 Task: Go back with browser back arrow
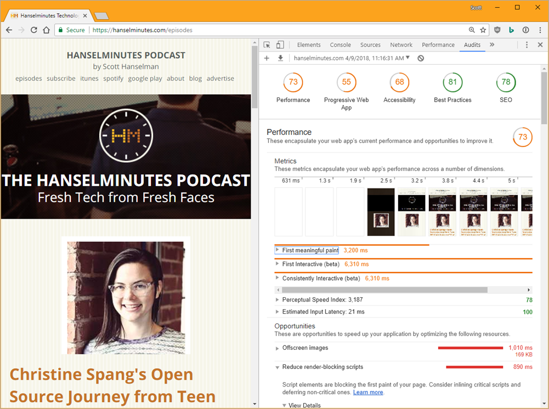9,30
